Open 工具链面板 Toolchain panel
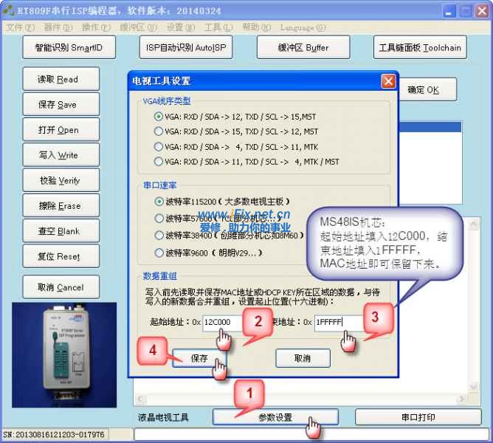 click(x=419, y=48)
